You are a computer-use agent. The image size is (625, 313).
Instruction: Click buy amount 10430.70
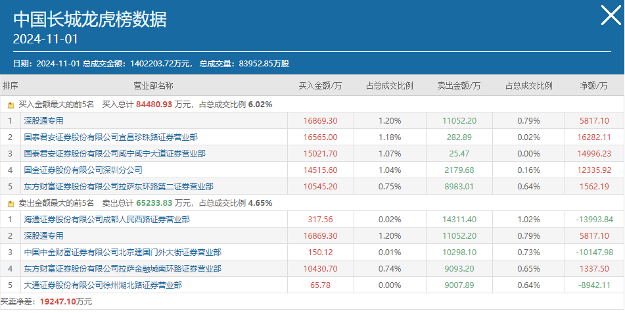321,269
